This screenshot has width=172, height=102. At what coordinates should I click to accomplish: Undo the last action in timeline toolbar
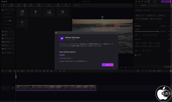(x=3, y=71)
